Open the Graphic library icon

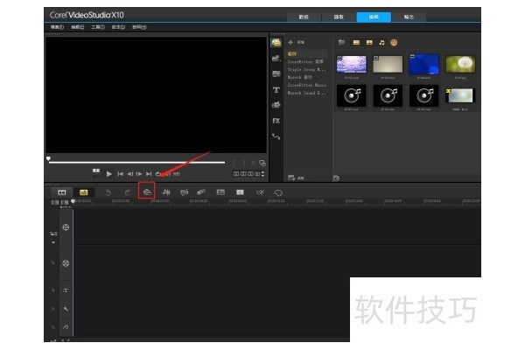[276, 105]
